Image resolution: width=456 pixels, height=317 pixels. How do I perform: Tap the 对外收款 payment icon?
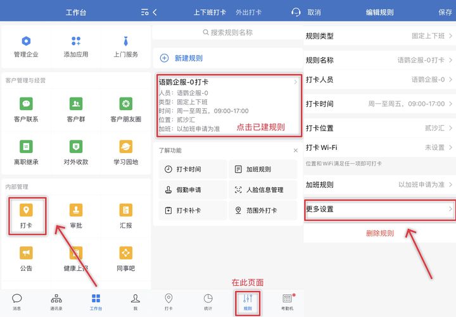76,152
